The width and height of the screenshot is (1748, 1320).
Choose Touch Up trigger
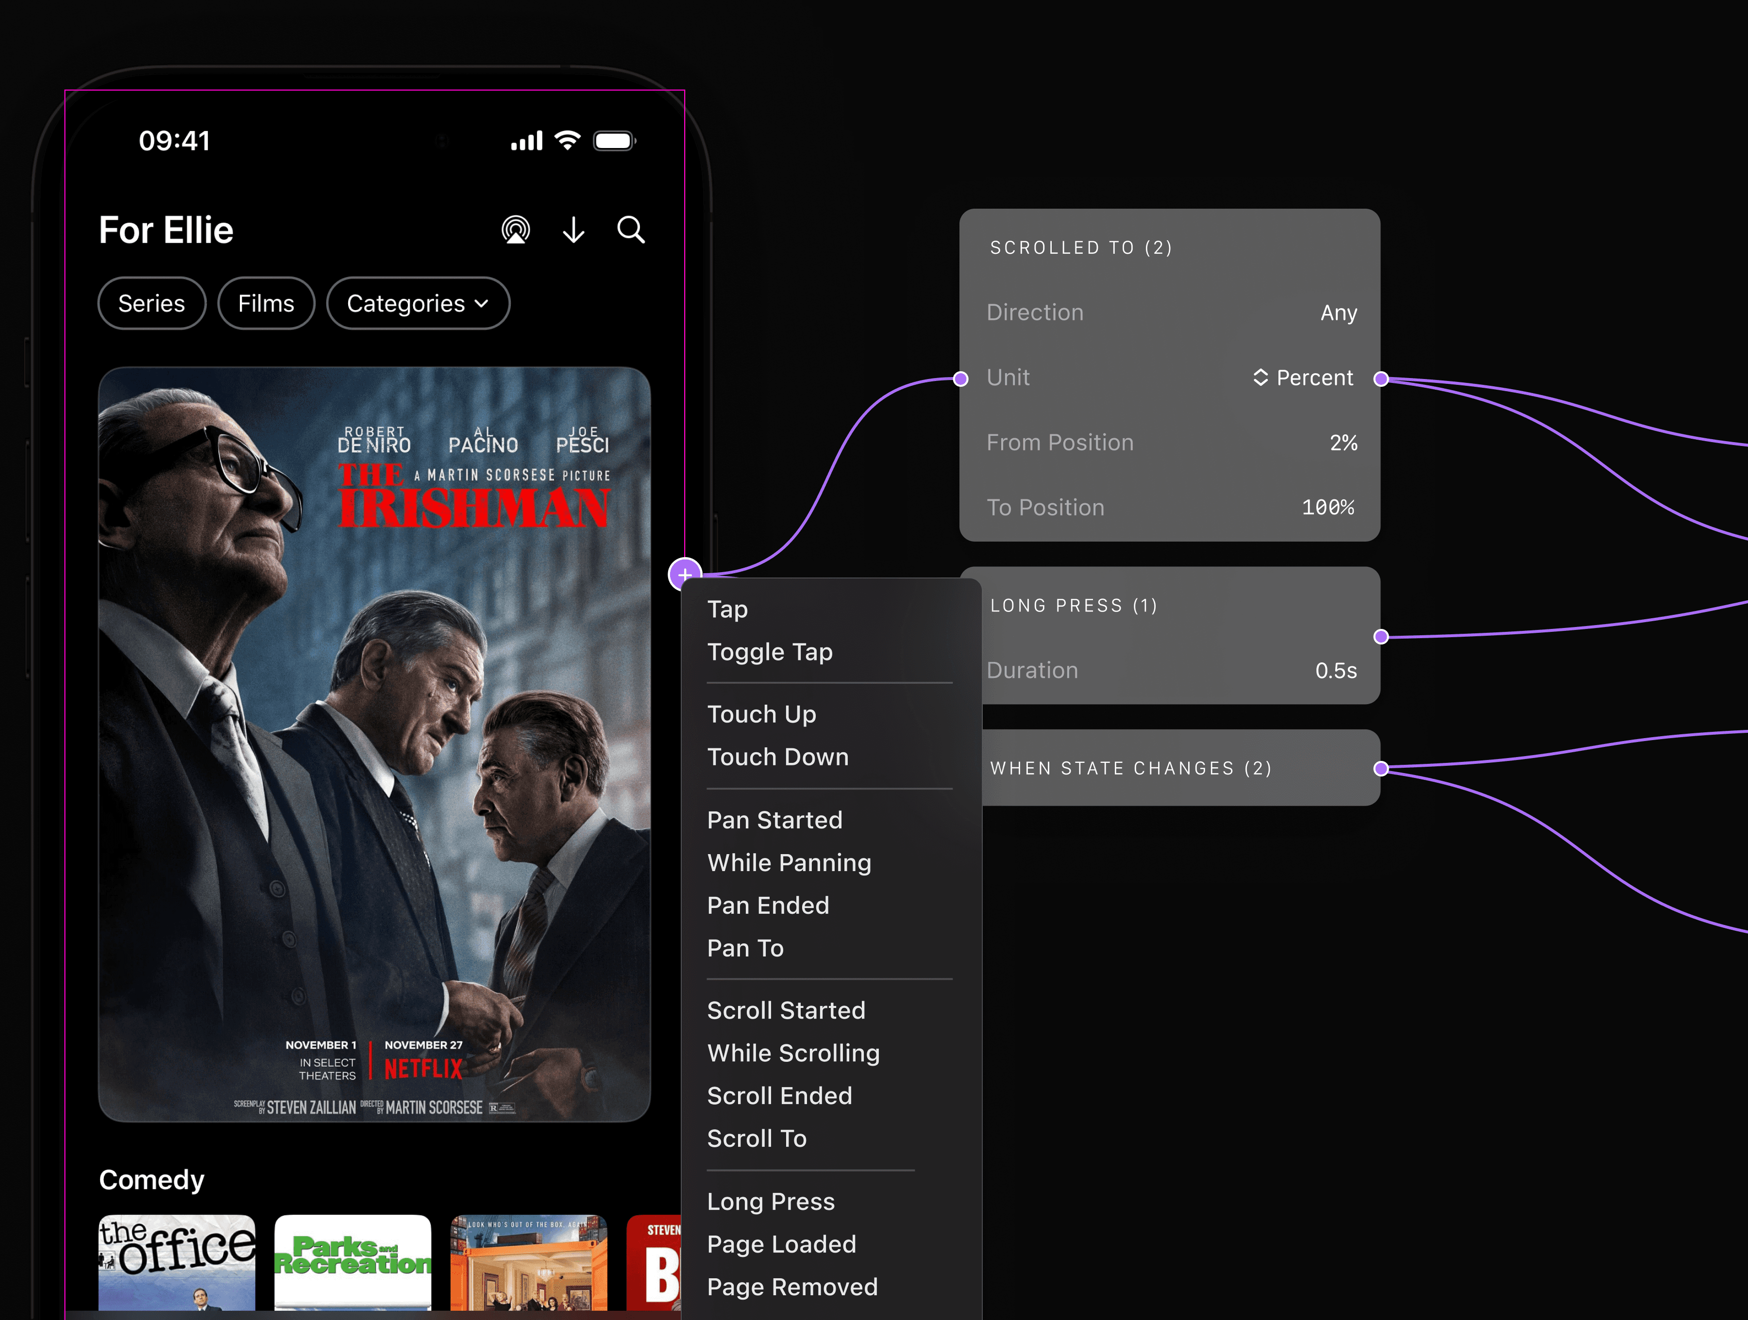click(x=762, y=714)
